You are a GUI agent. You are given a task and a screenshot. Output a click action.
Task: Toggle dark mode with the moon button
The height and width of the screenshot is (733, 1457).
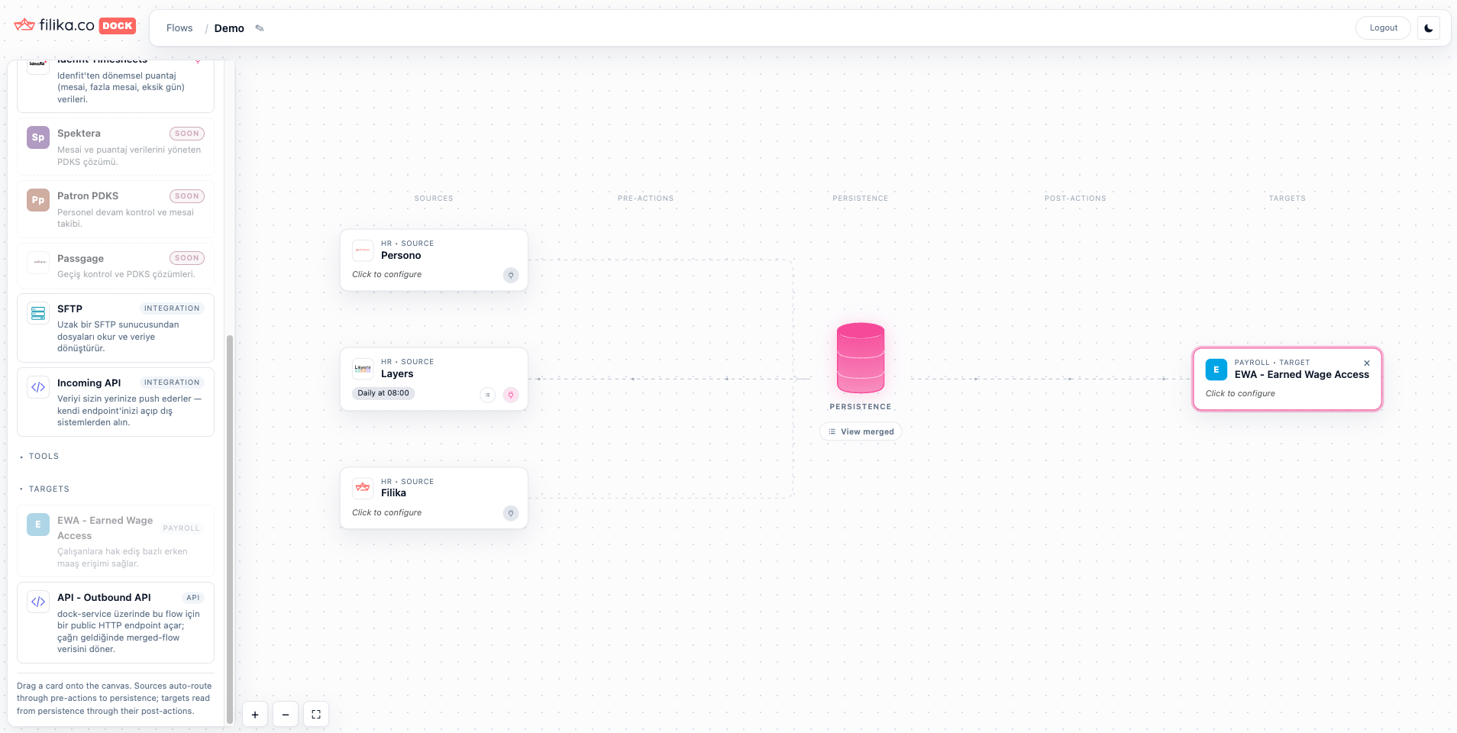point(1429,28)
